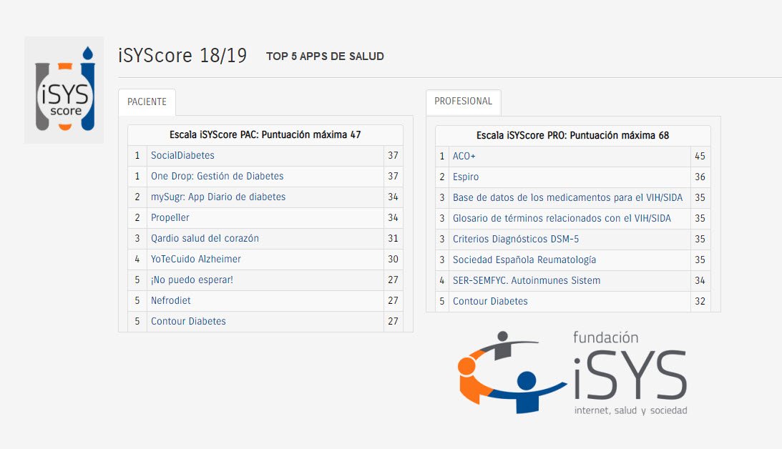The width and height of the screenshot is (782, 449).
Task: Open the Espiro app link
Action: (466, 177)
